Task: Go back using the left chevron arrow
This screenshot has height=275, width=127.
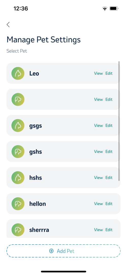Action: click(x=8, y=25)
